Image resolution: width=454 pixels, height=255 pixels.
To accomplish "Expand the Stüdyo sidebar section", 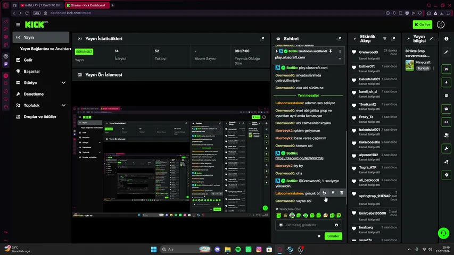I will [41, 83].
